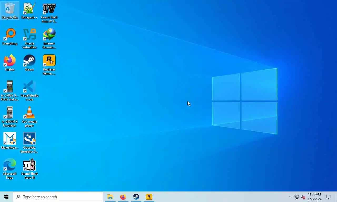Image resolution: width=337 pixels, height=202 pixels.
Task: Select Internet Download Manager shortcut
Action: click(49, 39)
